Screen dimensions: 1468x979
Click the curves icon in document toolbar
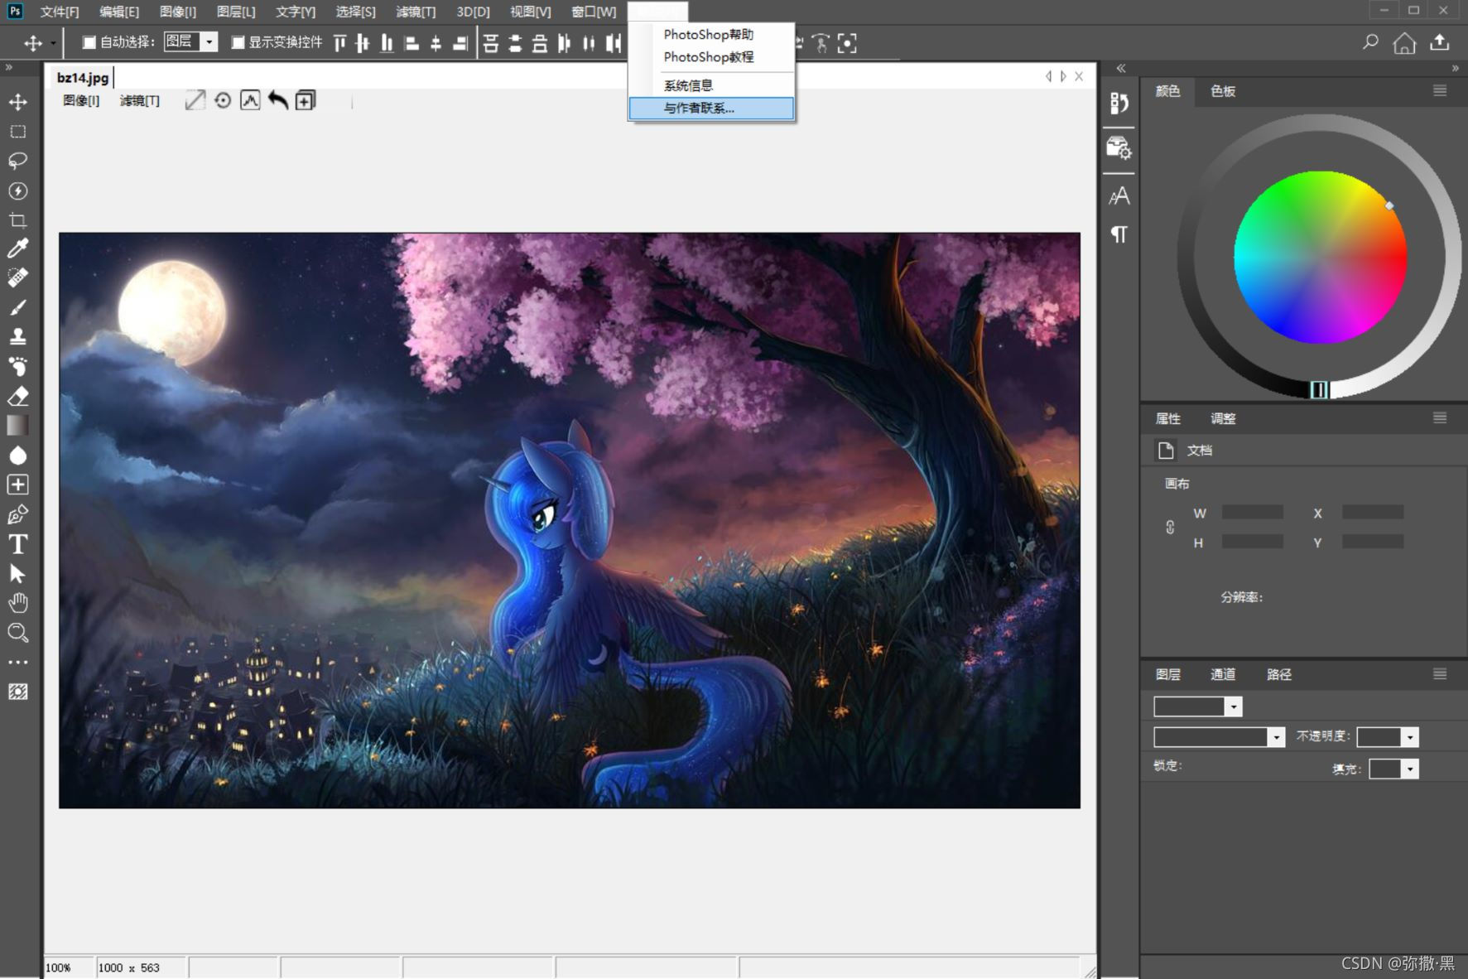(250, 101)
